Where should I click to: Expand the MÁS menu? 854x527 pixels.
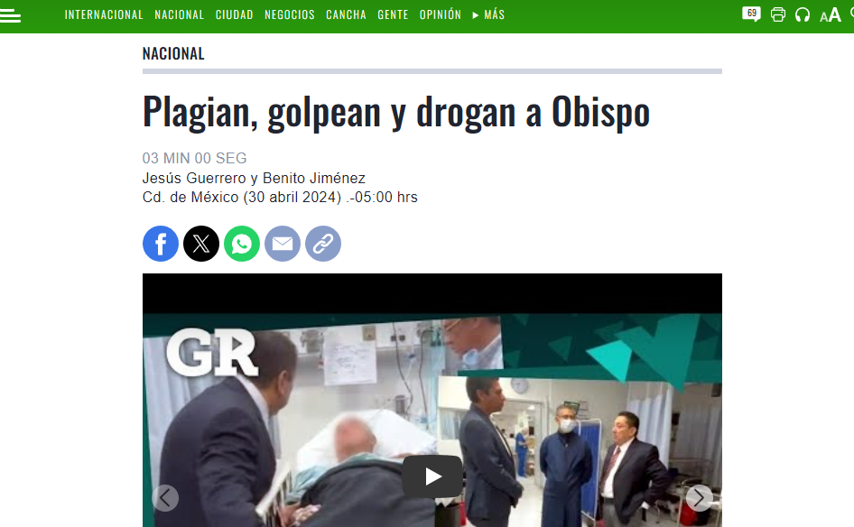(488, 14)
